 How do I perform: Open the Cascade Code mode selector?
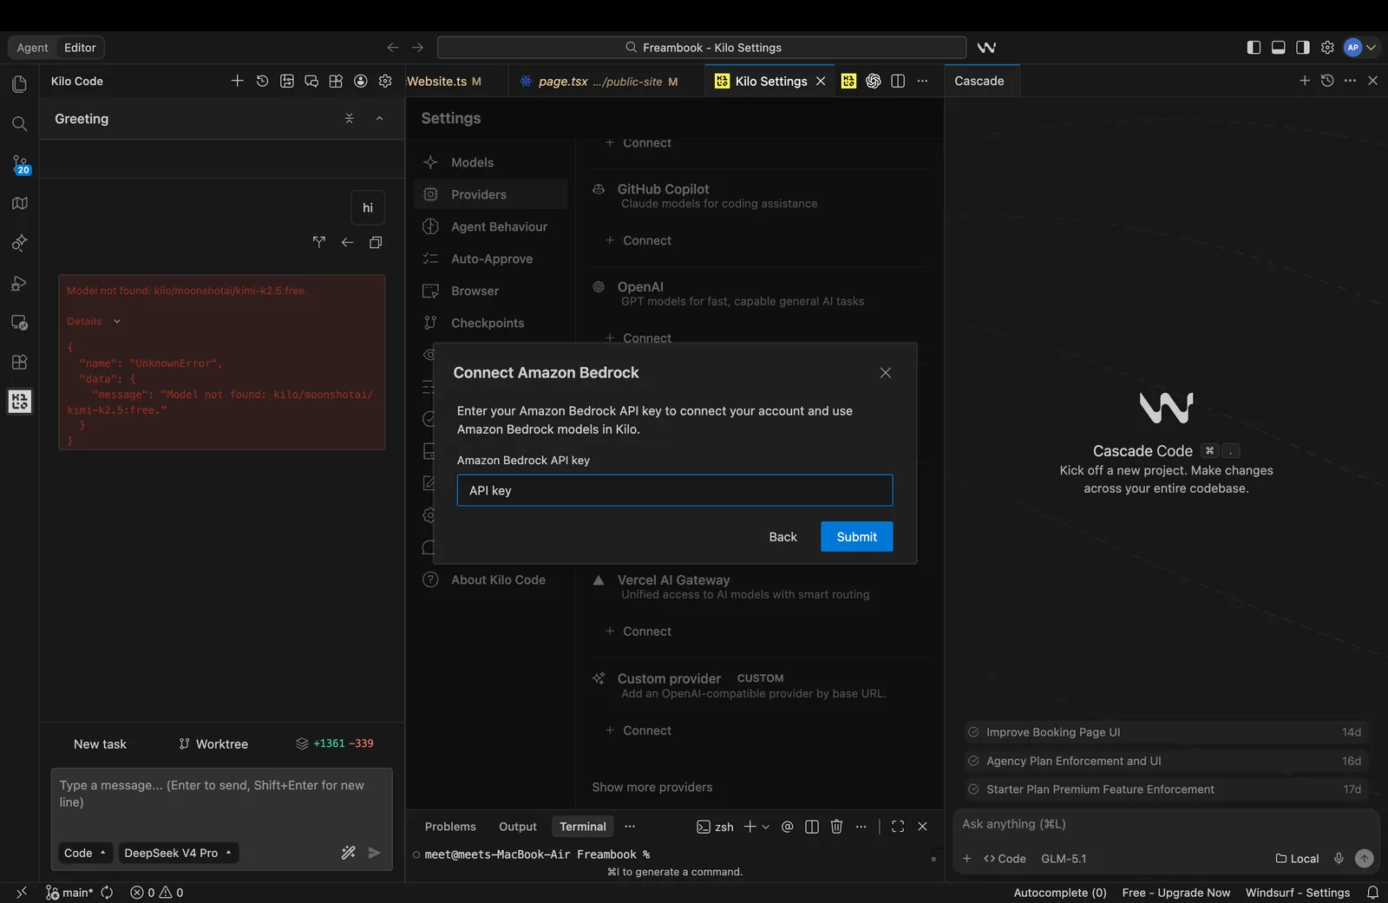coord(1005,859)
